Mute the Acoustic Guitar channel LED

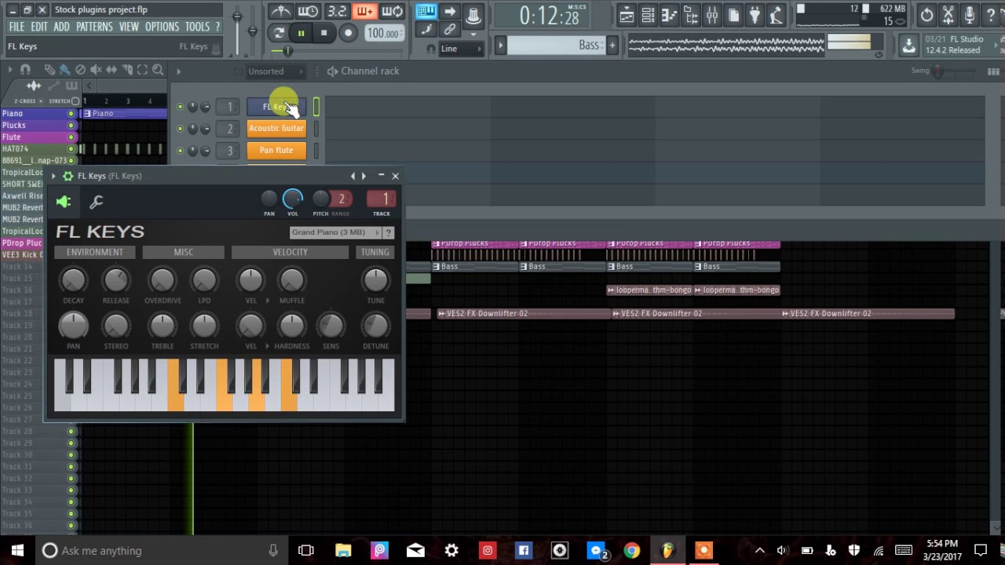click(x=180, y=129)
